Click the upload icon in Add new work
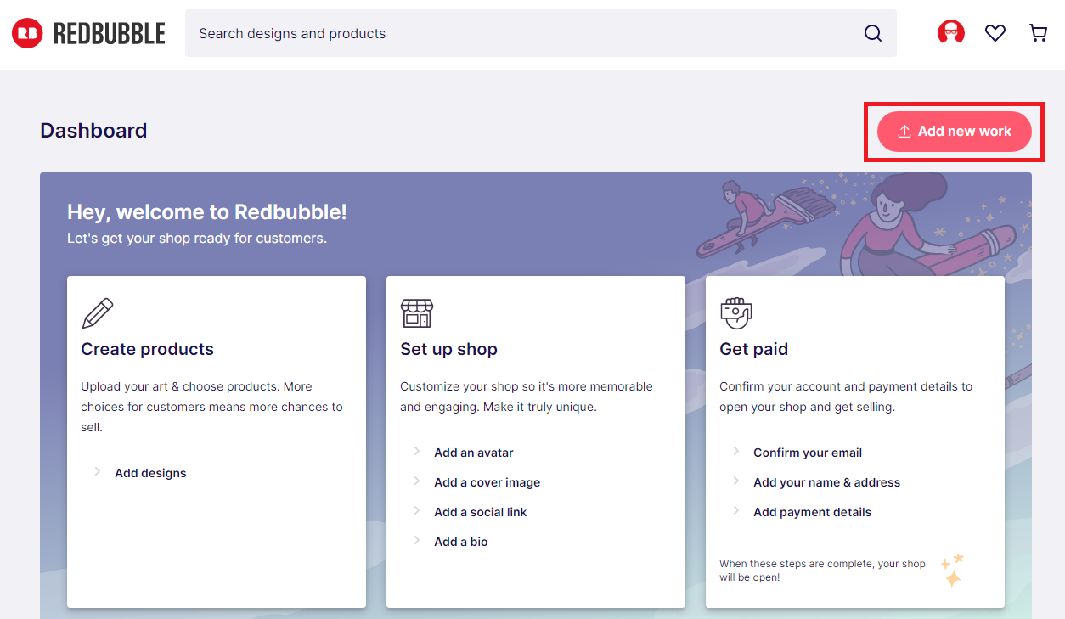Image resolution: width=1065 pixels, height=619 pixels. 904,132
